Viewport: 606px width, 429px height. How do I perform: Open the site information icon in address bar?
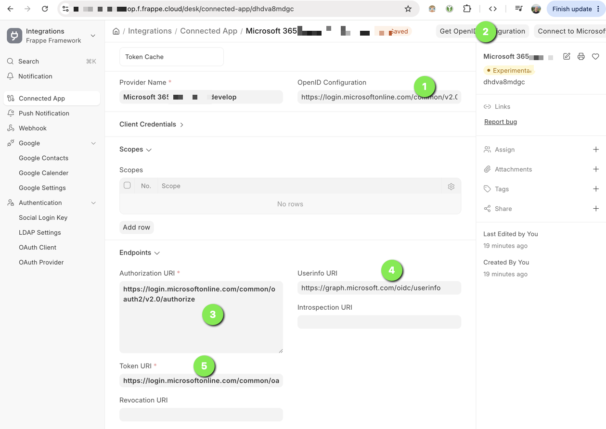coord(65,9)
